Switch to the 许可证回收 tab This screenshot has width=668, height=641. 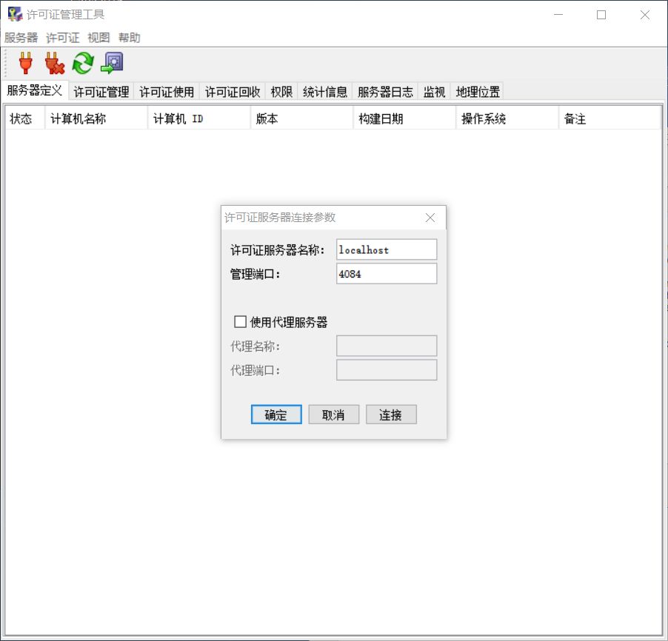[233, 92]
